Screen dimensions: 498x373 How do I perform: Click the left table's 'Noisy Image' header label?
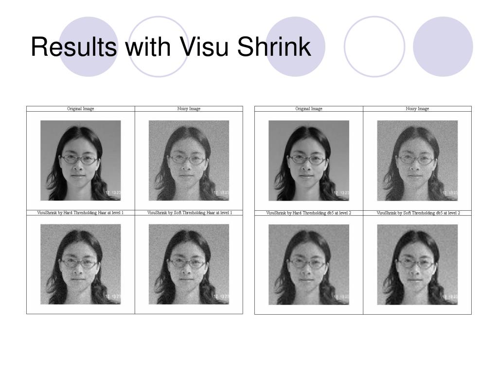[189, 109]
